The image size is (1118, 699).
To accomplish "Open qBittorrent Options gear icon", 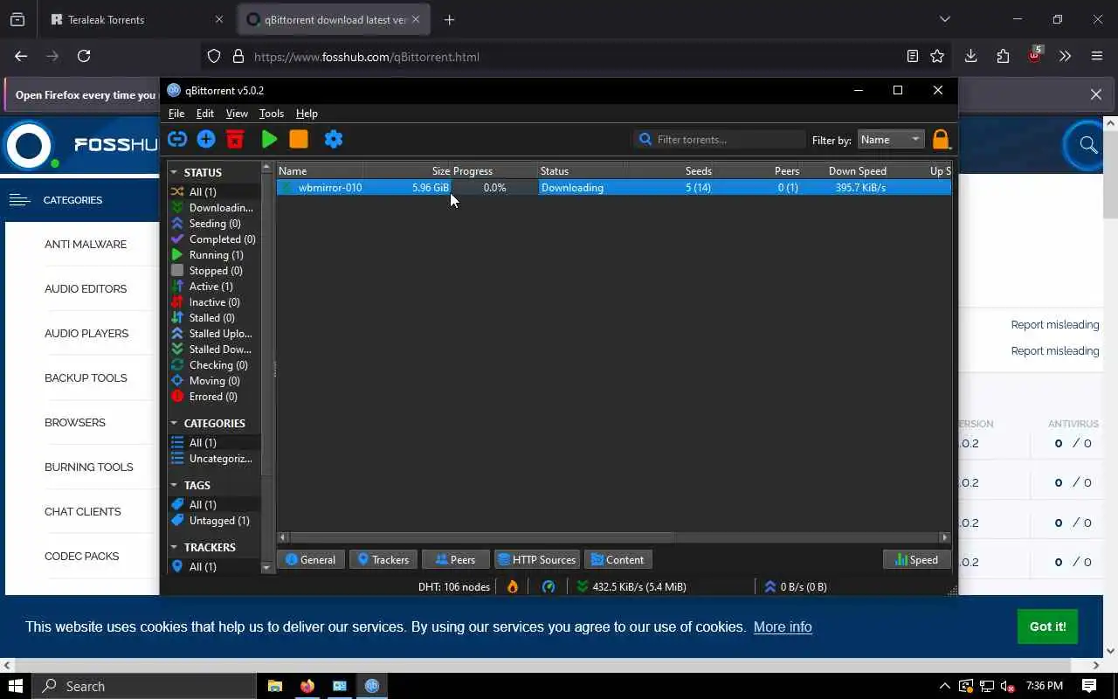I will [334, 139].
